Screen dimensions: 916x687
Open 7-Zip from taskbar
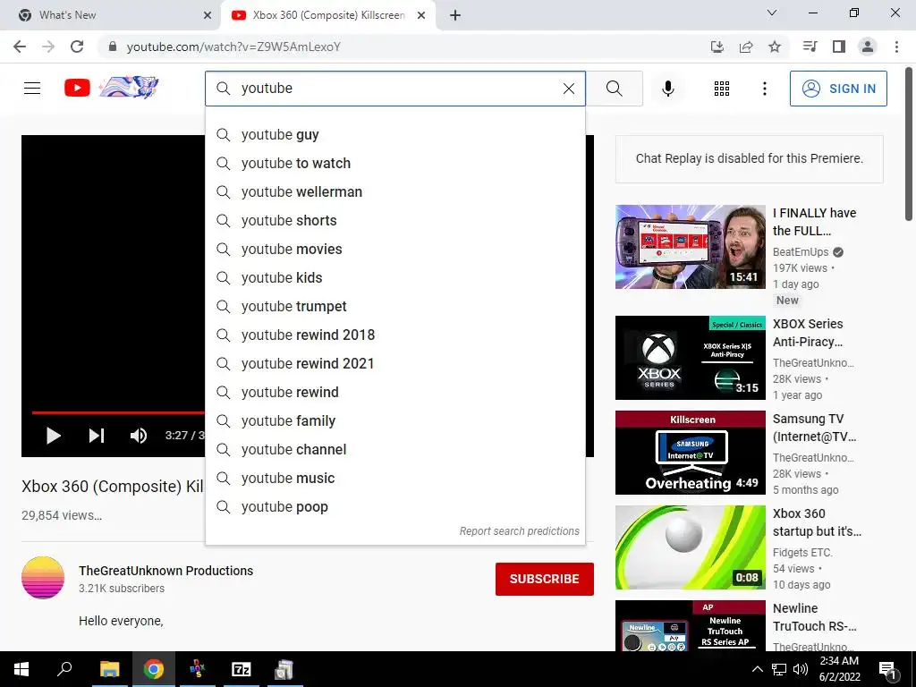point(241,669)
